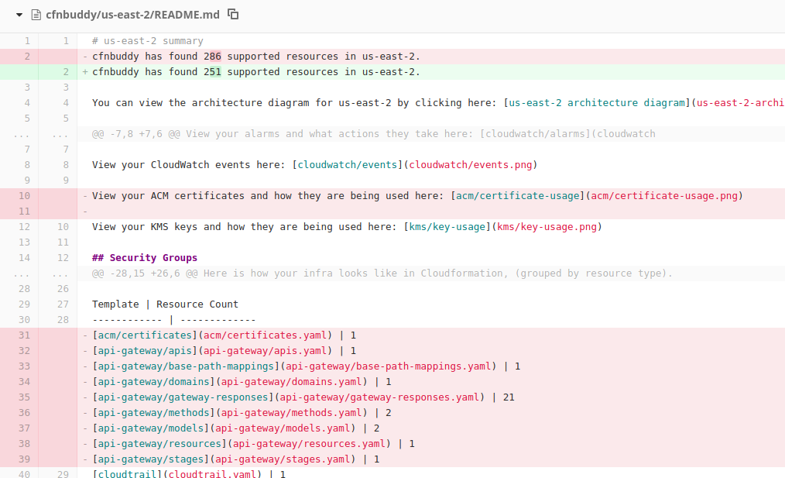Click old line number 31
This screenshot has width=785, height=478.
tap(25, 335)
